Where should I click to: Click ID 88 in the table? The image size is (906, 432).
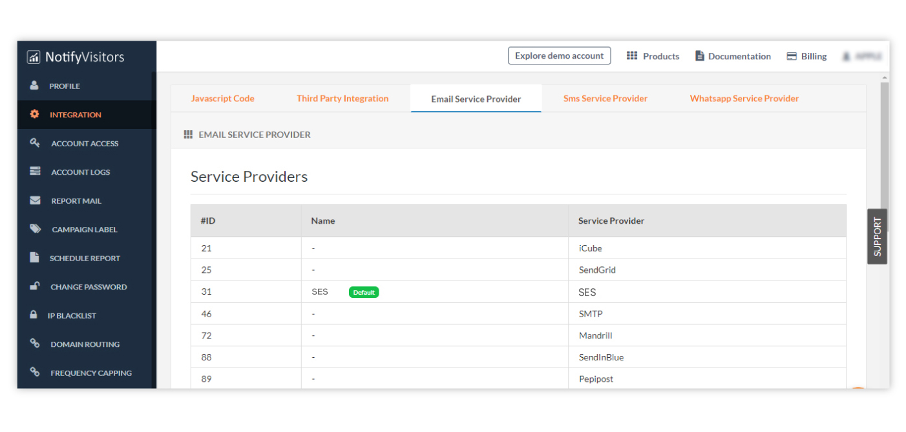pos(206,357)
